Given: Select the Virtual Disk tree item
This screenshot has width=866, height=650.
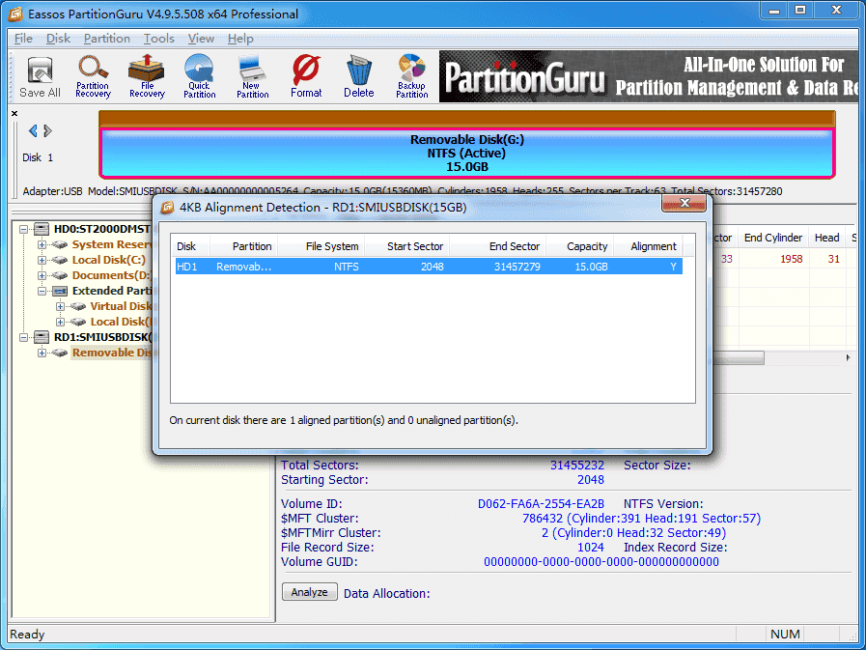Looking at the screenshot, I should pyautogui.click(x=121, y=306).
